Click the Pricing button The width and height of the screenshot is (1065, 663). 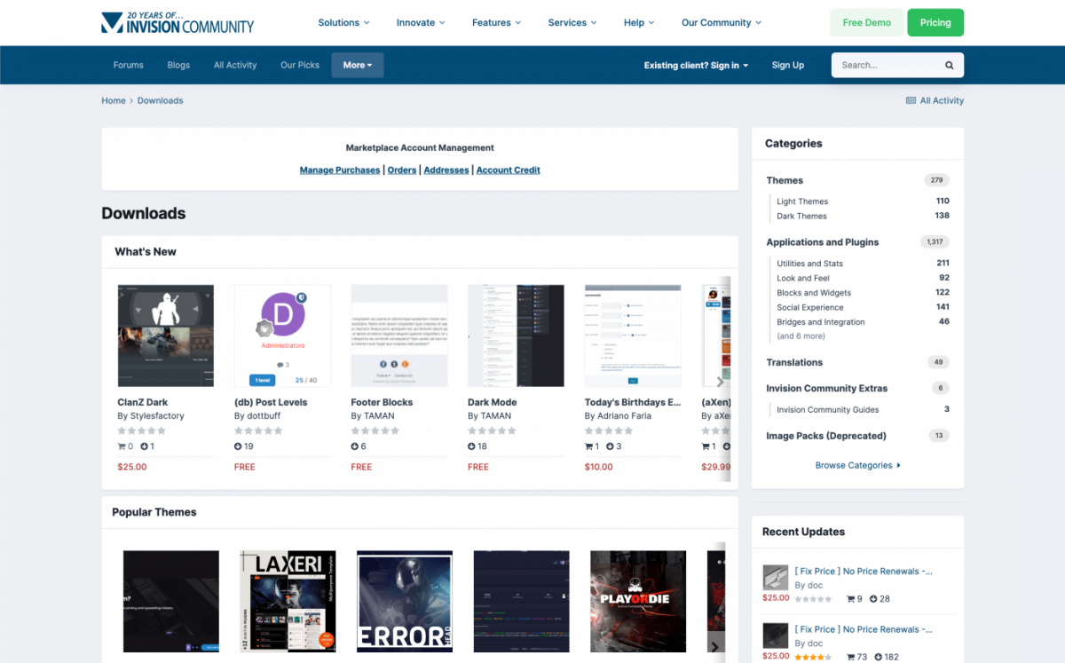coord(935,23)
